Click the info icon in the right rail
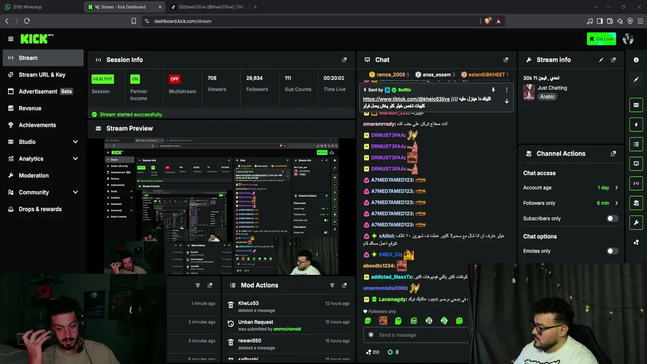 636,60
